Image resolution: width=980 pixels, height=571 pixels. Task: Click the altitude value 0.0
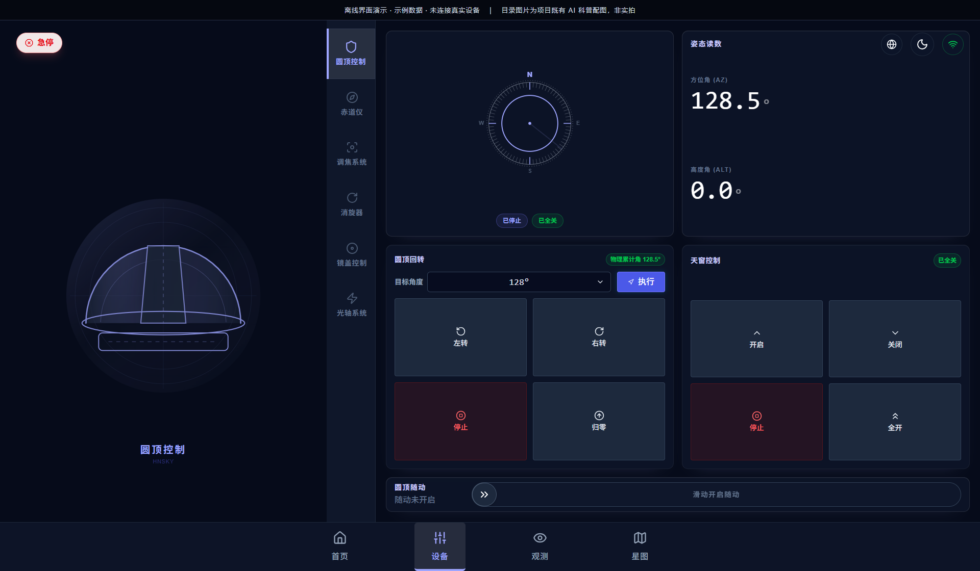[x=712, y=191]
